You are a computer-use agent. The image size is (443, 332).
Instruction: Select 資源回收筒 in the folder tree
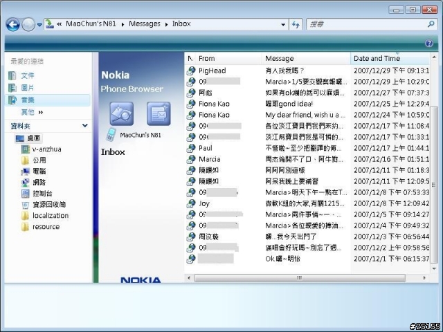(49, 205)
